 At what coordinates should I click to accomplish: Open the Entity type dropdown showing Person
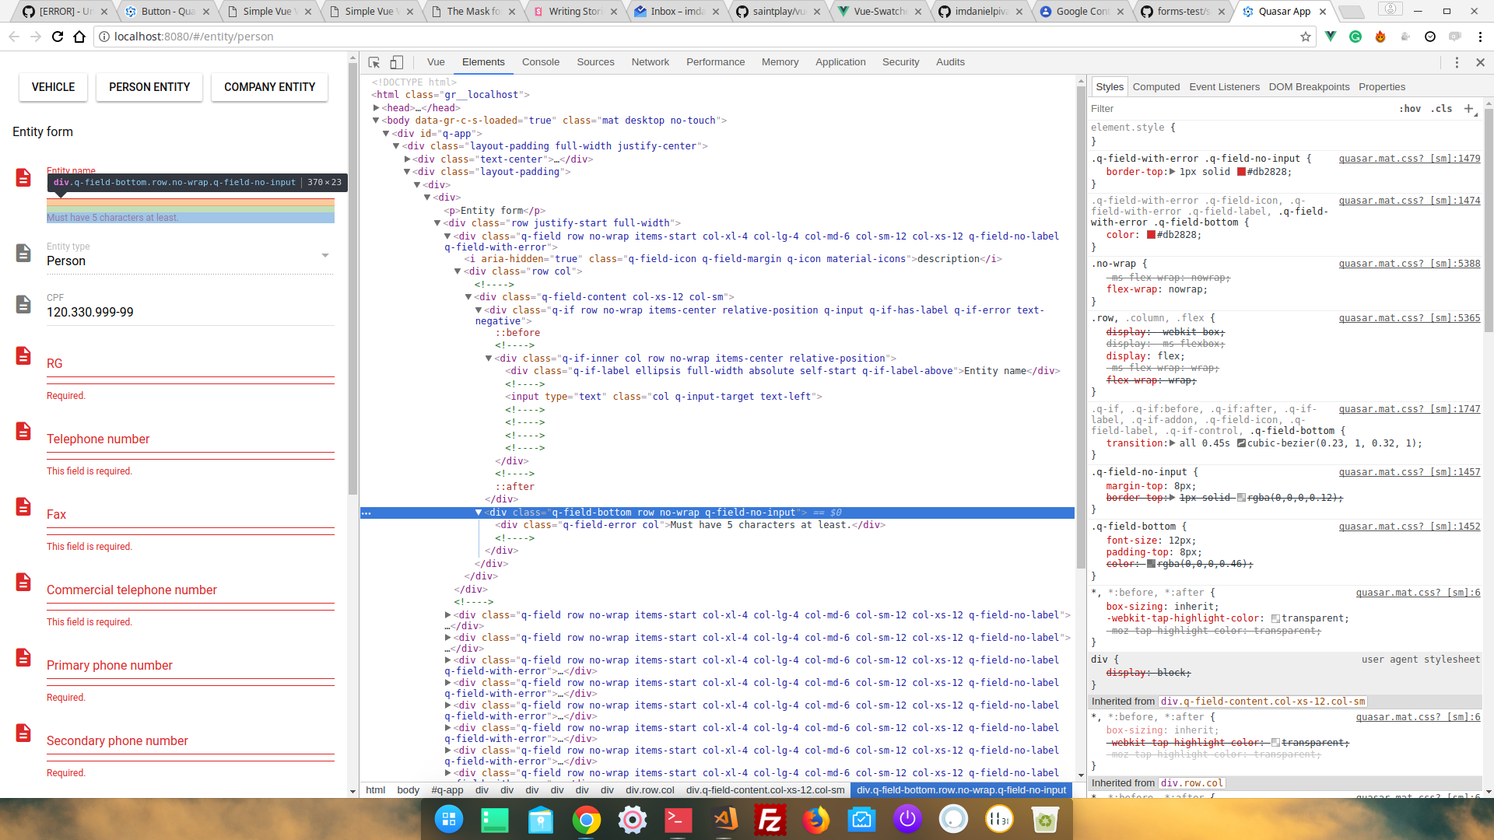pyautogui.click(x=325, y=255)
